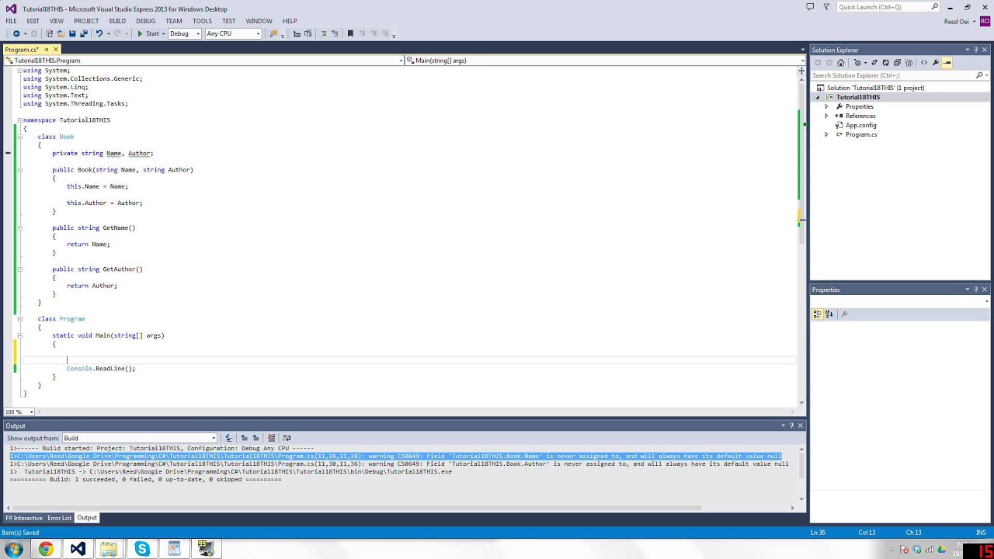994x559 pixels.
Task: Open Skype from the taskbar
Action: coord(142,549)
